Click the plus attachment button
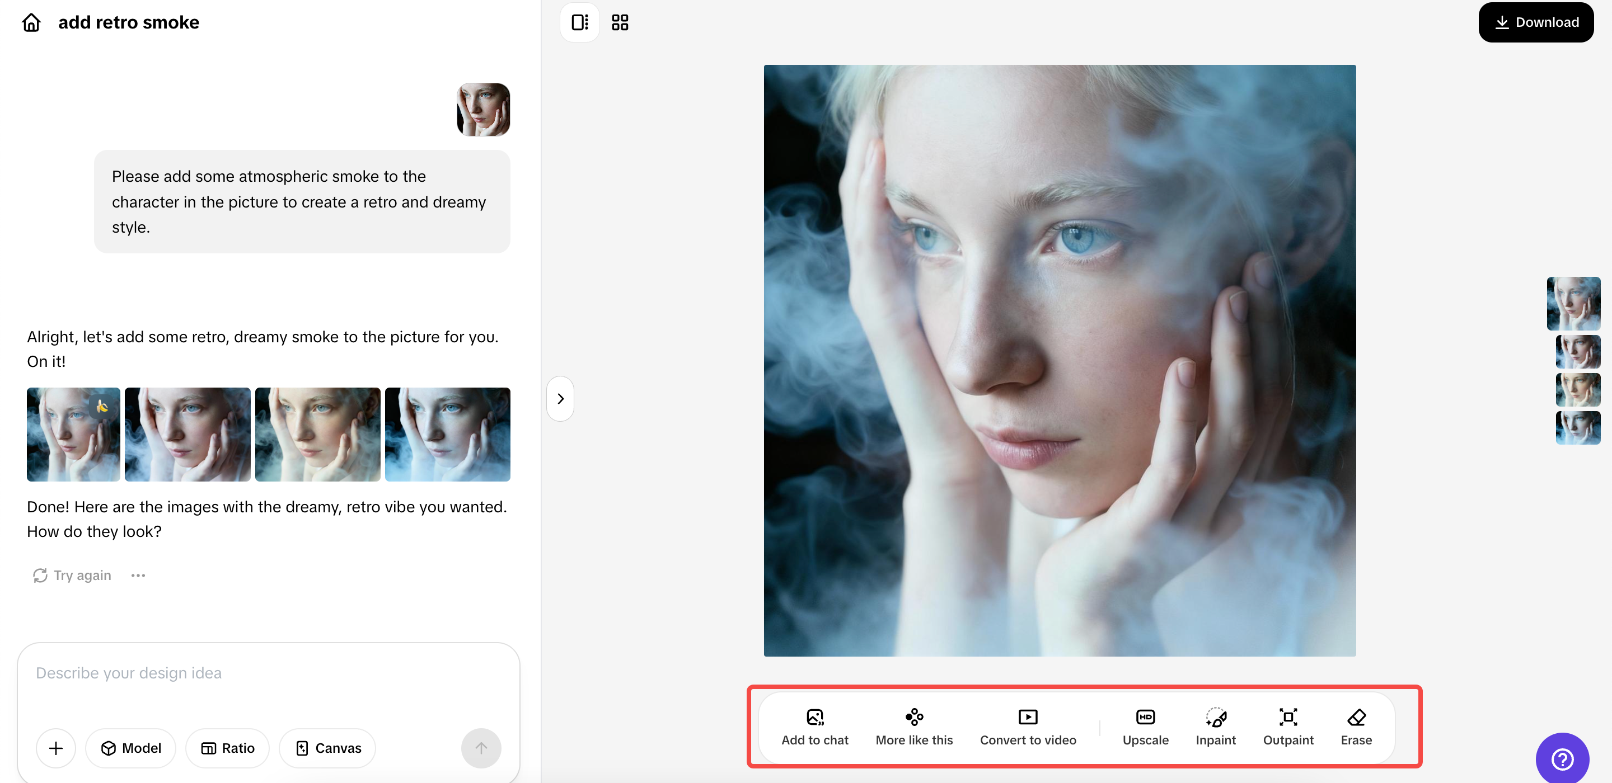Screen dimensions: 1612x783 (x=56, y=748)
